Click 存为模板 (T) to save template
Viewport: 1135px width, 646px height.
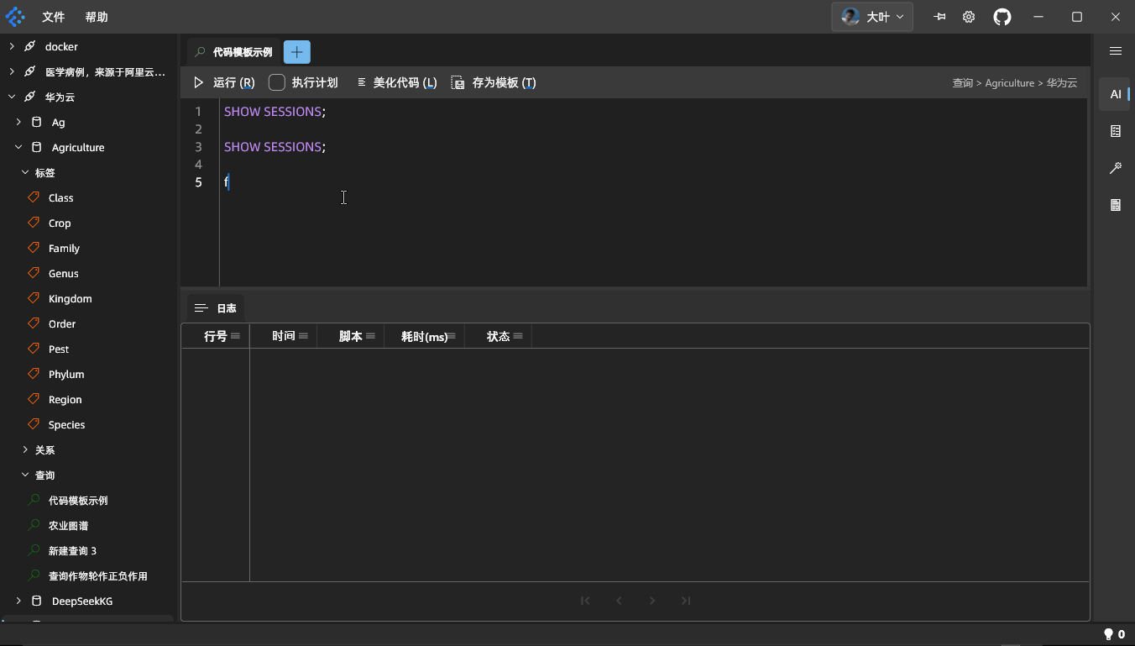click(494, 82)
